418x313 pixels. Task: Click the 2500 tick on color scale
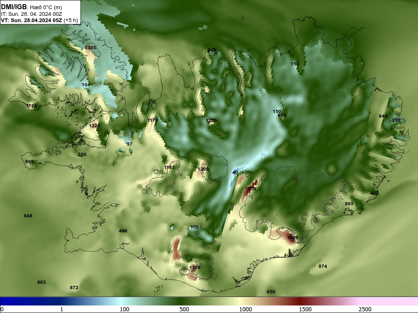click(x=365, y=309)
